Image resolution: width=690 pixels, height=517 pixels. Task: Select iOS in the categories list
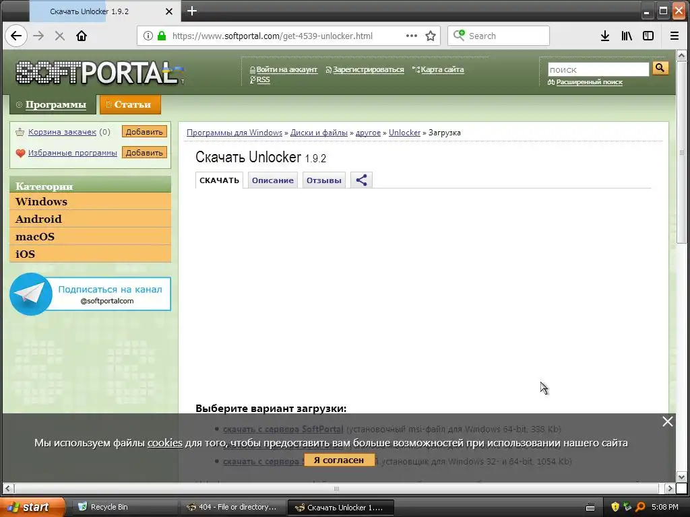tap(90, 254)
